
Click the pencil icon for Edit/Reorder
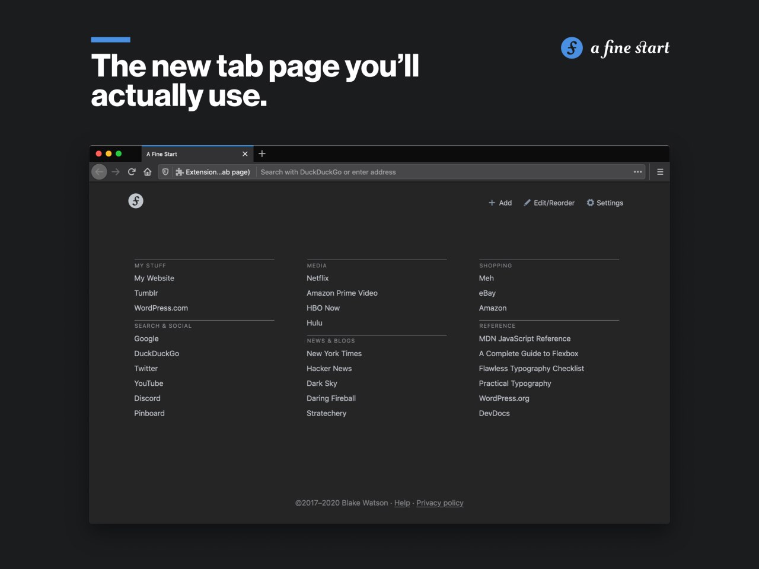tap(527, 203)
